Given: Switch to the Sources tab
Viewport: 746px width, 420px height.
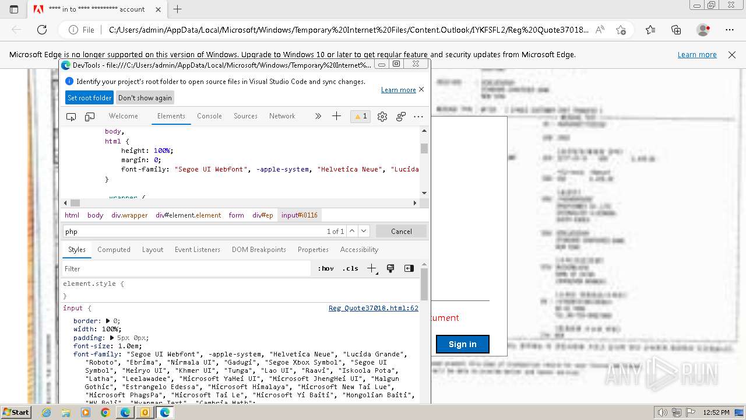Looking at the screenshot, I should pos(245,116).
